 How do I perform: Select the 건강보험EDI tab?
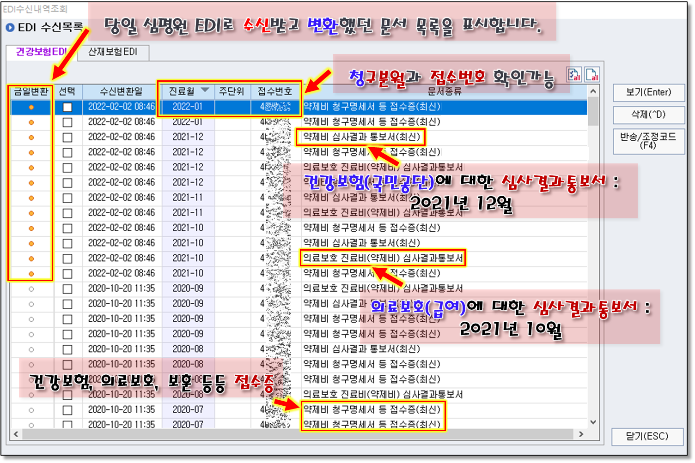click(41, 52)
